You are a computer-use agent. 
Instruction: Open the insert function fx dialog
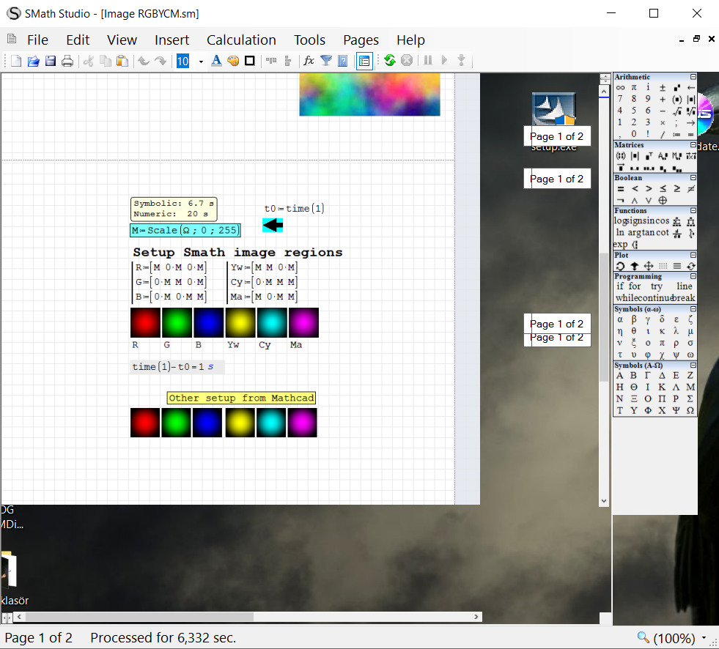point(309,61)
